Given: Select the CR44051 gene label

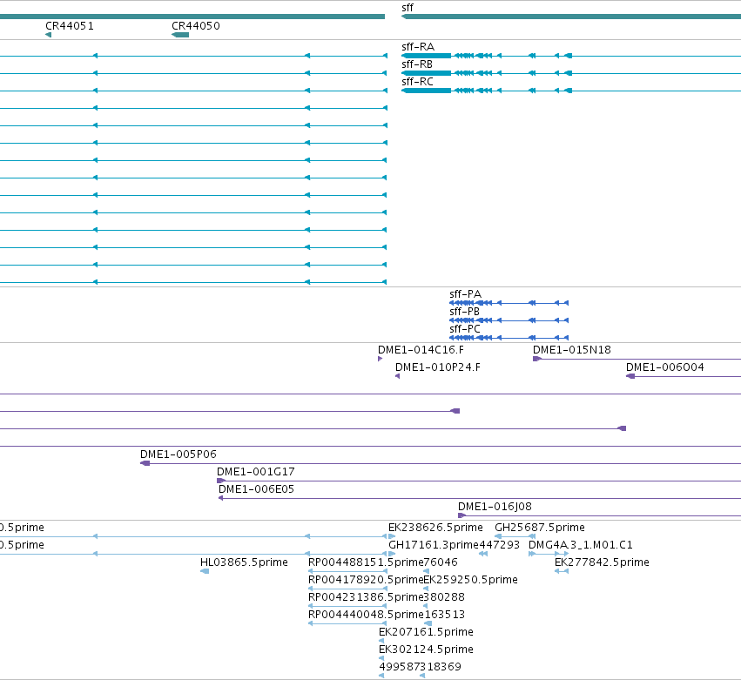Looking at the screenshot, I should 70,26.
